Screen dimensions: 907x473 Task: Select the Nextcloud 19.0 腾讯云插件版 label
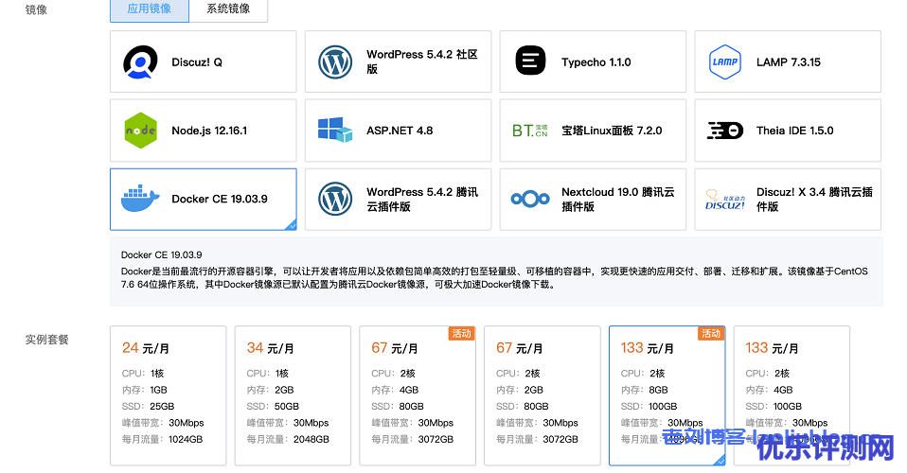click(618, 199)
